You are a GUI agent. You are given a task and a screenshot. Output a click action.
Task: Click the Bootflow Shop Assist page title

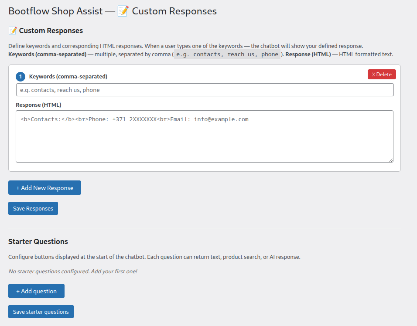[x=113, y=11]
